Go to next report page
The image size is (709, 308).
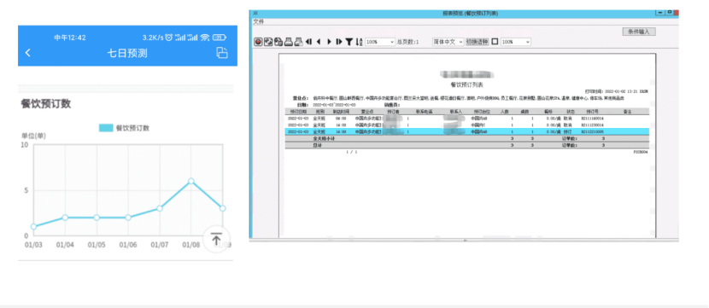point(329,42)
